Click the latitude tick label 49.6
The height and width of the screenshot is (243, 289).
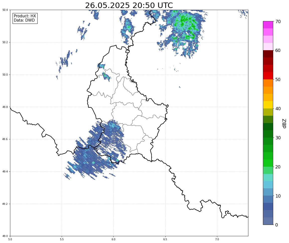coord(5,139)
